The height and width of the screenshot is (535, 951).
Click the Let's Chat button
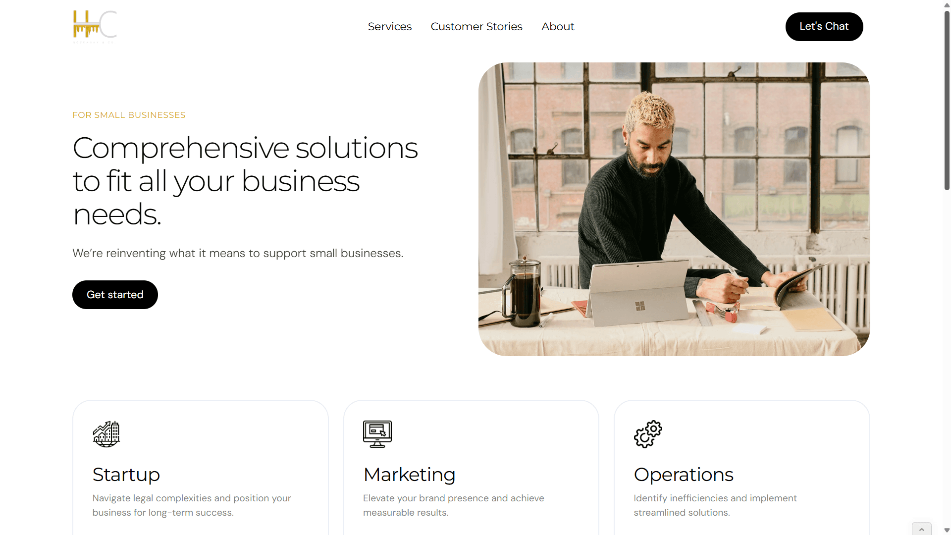(x=824, y=27)
